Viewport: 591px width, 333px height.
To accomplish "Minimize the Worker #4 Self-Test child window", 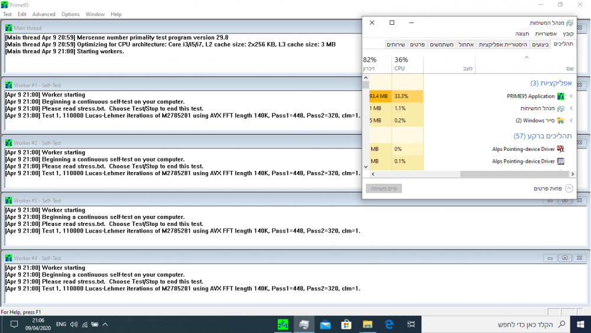I will tap(550, 258).
